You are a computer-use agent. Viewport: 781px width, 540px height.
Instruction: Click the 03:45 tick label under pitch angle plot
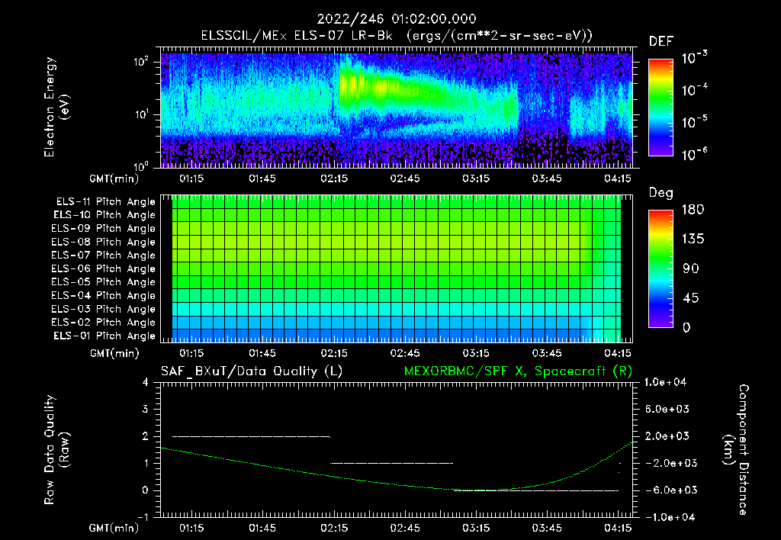[x=546, y=353]
